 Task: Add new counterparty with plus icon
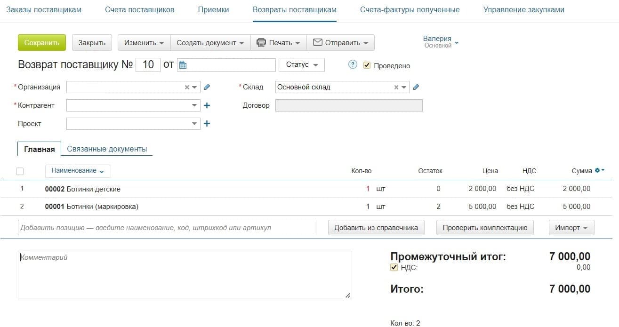coord(207,105)
